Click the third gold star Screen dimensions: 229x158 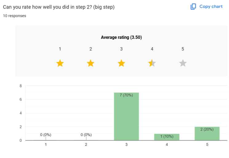(121, 63)
